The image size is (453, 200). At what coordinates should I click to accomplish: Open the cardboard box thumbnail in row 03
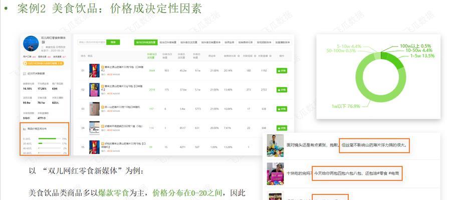95,108
